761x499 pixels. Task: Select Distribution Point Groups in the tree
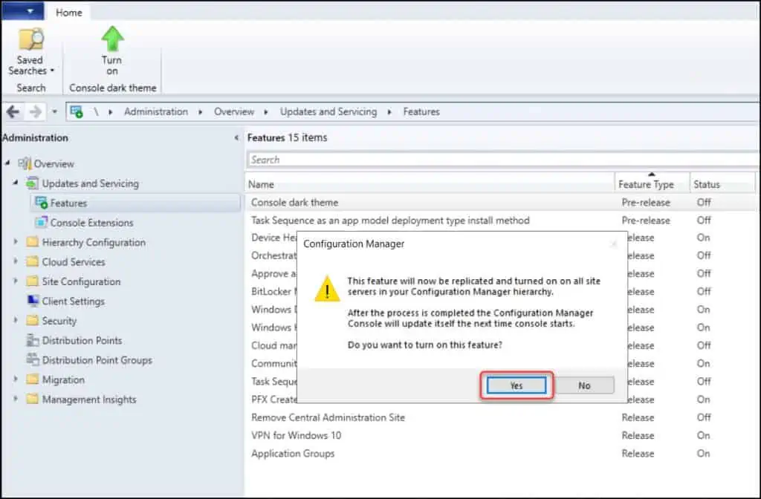[x=97, y=360]
